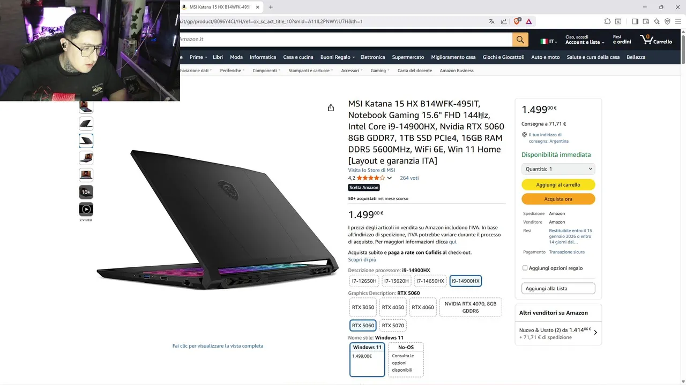
Task: Play the product video thumbnail
Action: point(86,209)
